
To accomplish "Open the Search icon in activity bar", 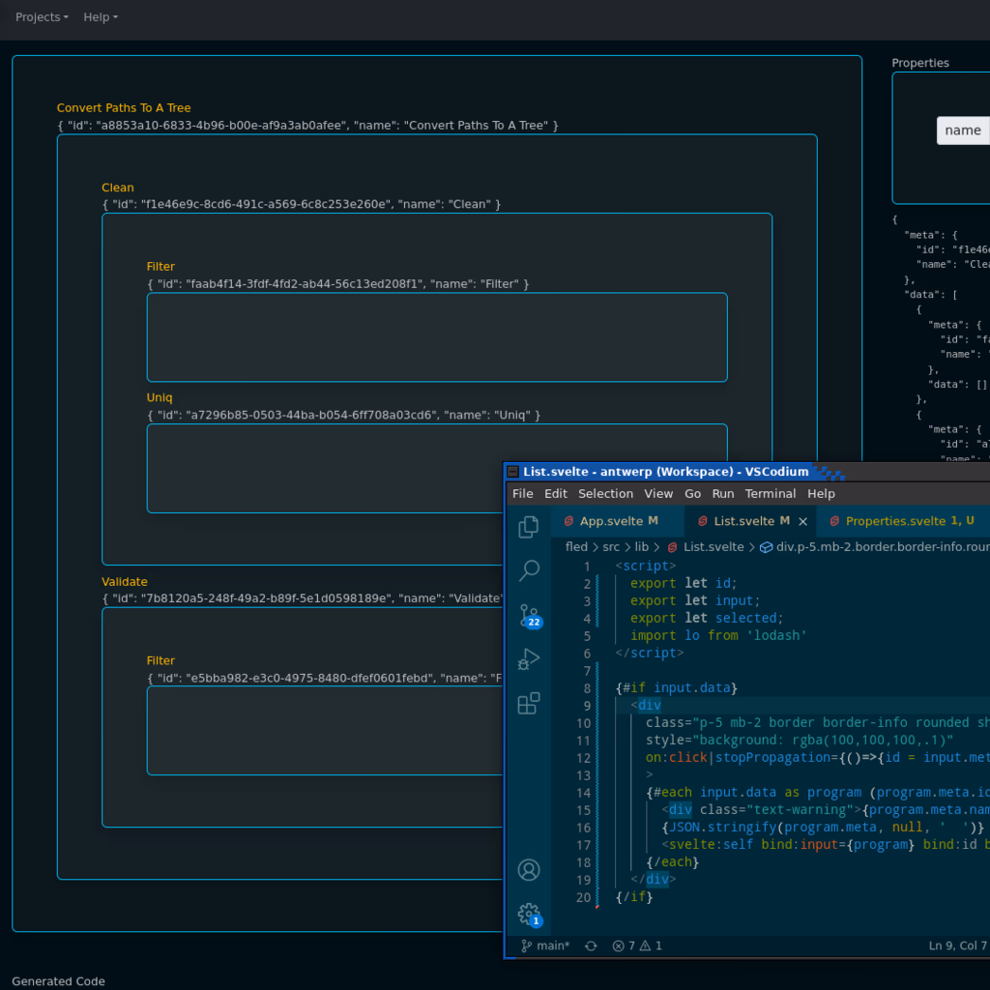I will coord(529,571).
